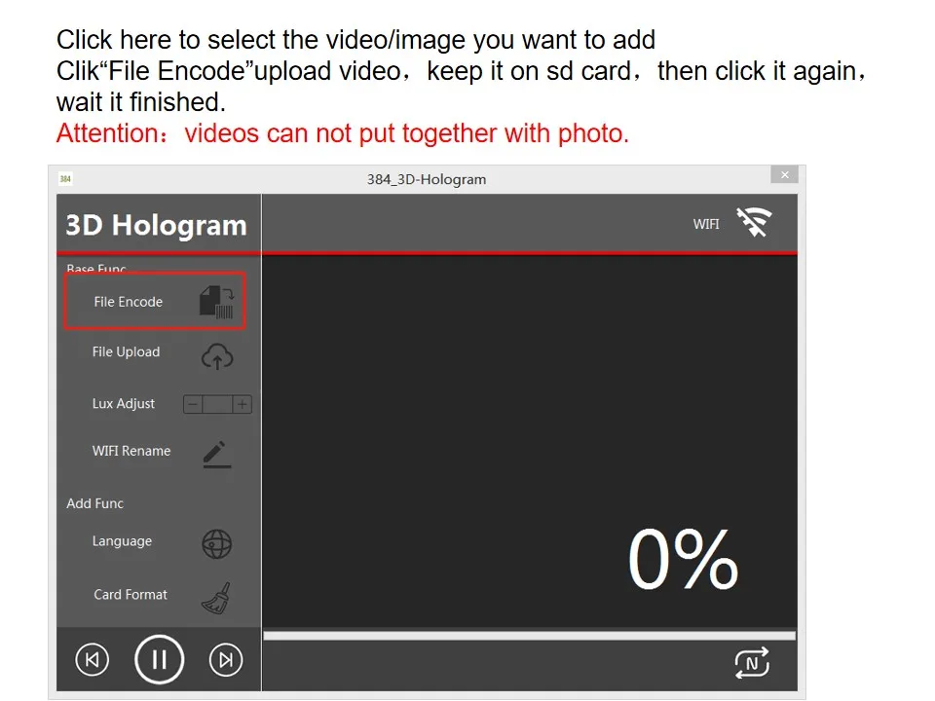The width and height of the screenshot is (935, 701).
Task: Click the File Encode document icon
Action: click(x=217, y=302)
